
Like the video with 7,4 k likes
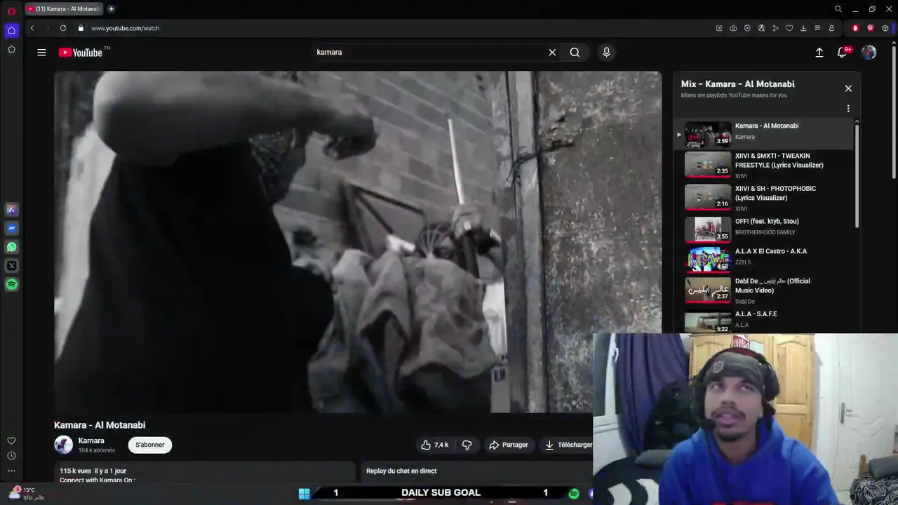434,445
